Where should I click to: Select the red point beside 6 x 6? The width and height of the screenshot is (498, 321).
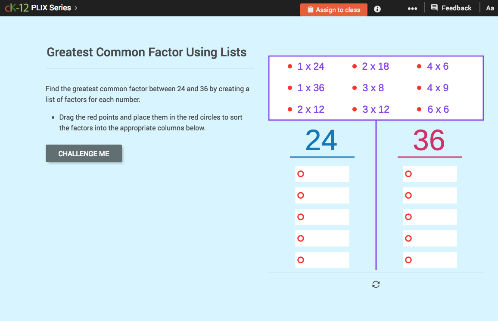[x=419, y=109]
